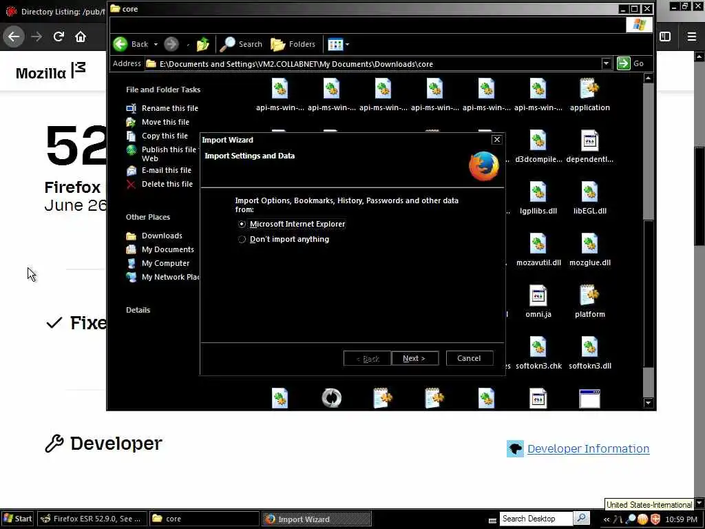Toggle Firefox sidebar icon
Screen dimensions: 705x529
tap(665, 37)
